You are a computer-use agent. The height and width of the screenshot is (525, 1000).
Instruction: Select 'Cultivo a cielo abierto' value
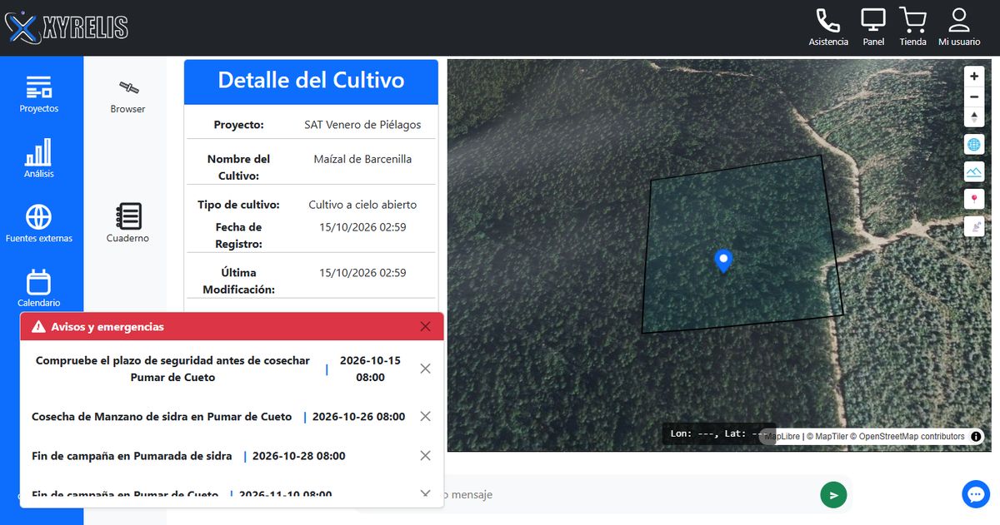362,205
